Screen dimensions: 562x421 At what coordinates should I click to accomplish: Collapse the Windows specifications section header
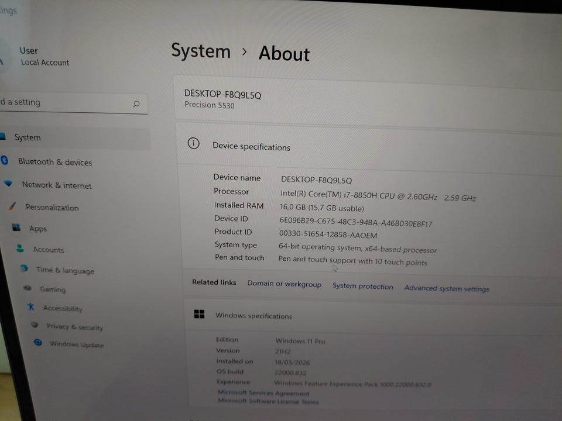tap(373, 317)
